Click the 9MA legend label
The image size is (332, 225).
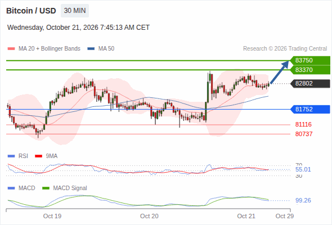point(52,156)
